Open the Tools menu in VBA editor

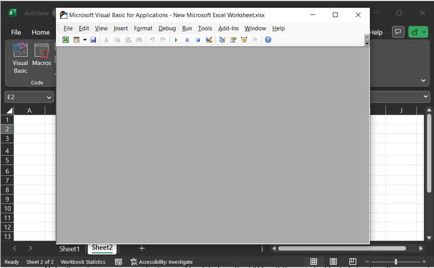[x=205, y=29]
